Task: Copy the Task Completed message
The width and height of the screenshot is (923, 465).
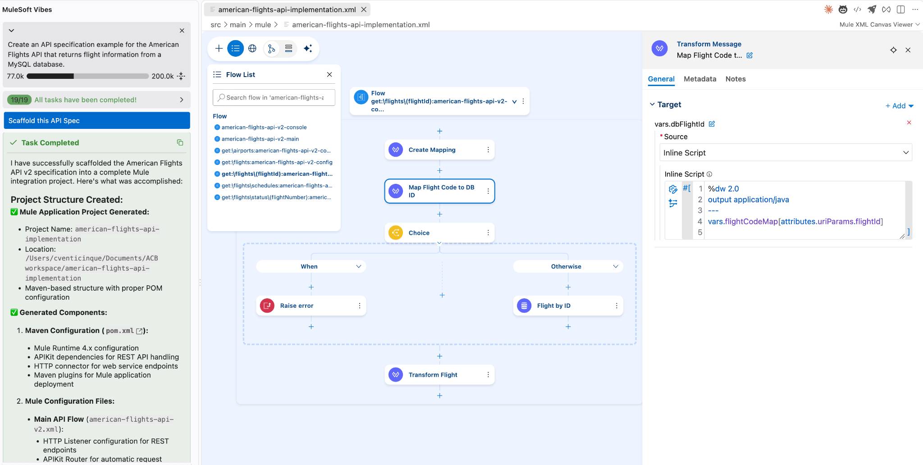Action: (x=180, y=142)
